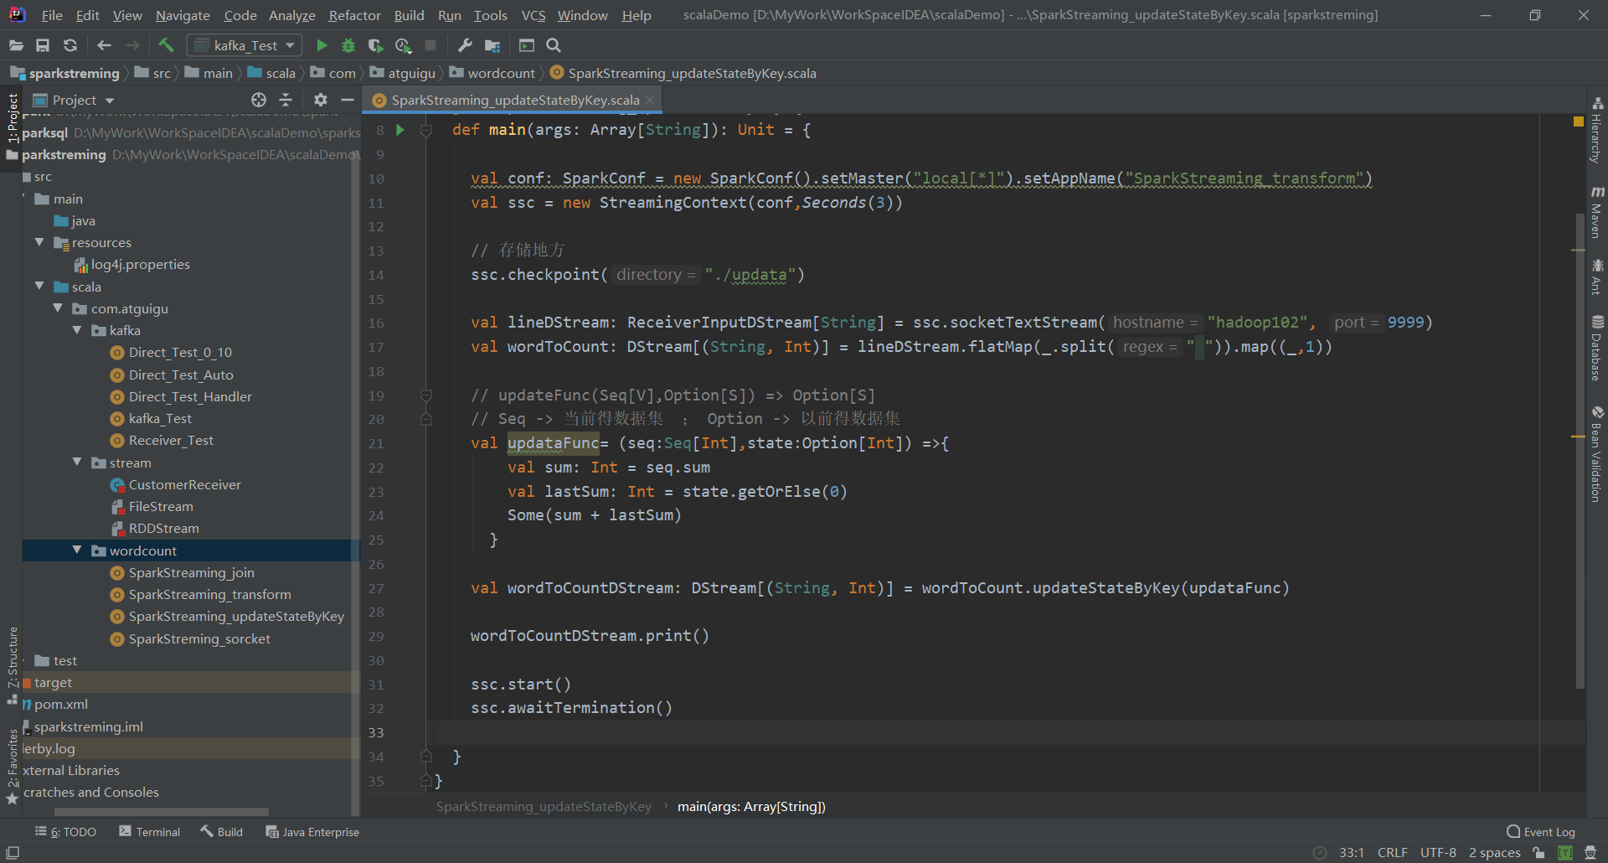This screenshot has width=1608, height=863.
Task: Collapse the kafka package
Action: pos(77,330)
